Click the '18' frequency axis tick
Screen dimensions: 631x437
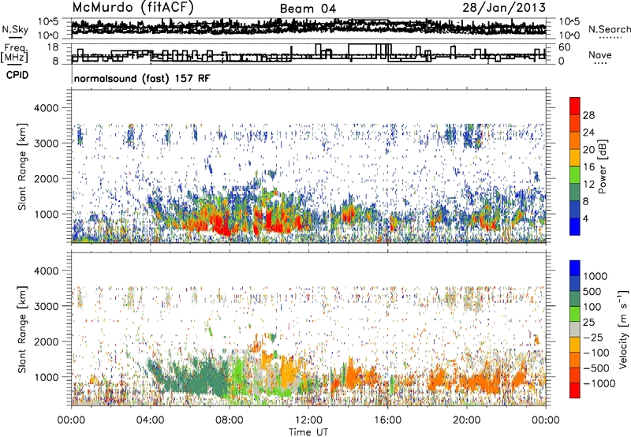[53, 47]
